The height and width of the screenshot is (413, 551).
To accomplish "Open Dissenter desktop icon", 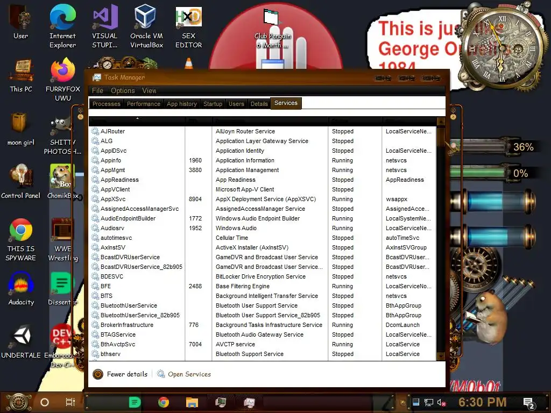I will (x=62, y=289).
